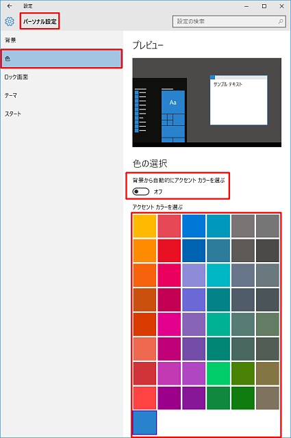This screenshot has height=438, width=291.
Task: Open the テーマ settings page
Action: point(11,96)
